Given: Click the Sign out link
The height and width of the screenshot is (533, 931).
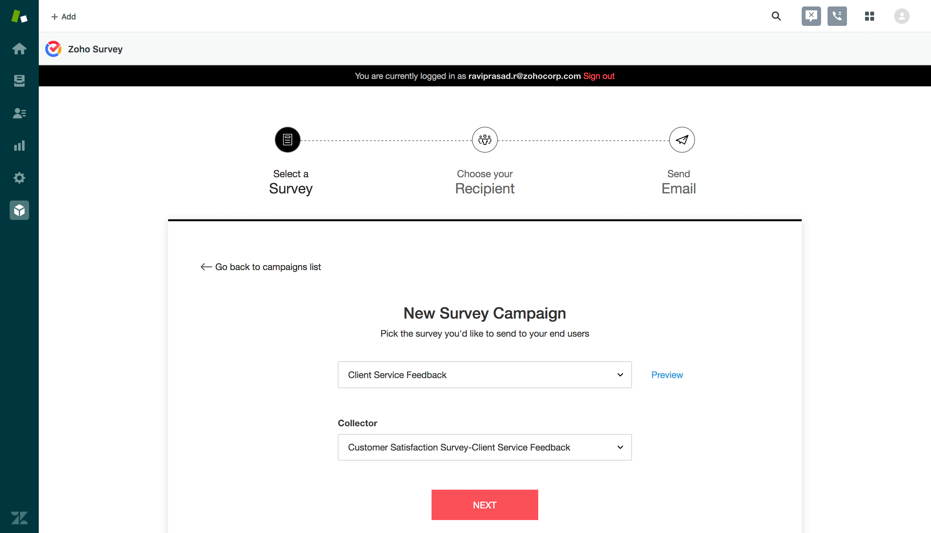Looking at the screenshot, I should click(x=598, y=76).
